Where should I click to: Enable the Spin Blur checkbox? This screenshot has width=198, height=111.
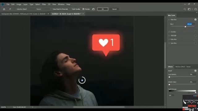click(x=195, y=43)
